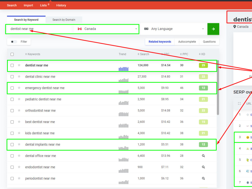Open 'dental implants near me' keyword text
The width and height of the screenshot is (252, 189).
[43, 144]
